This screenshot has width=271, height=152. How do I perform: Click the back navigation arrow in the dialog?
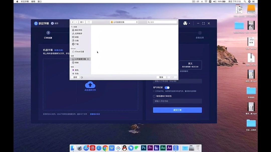73,22
